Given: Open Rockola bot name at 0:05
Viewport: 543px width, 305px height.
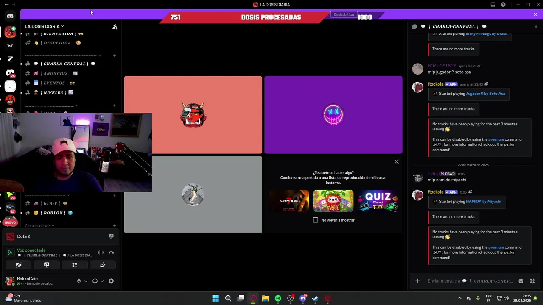Looking at the screenshot, I should point(435,192).
